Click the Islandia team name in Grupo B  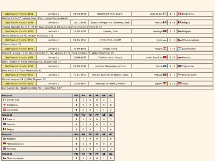click(11, 124)
